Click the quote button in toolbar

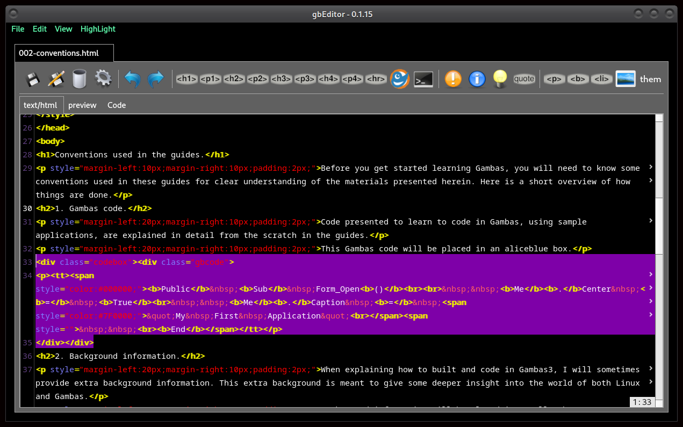[x=524, y=79]
